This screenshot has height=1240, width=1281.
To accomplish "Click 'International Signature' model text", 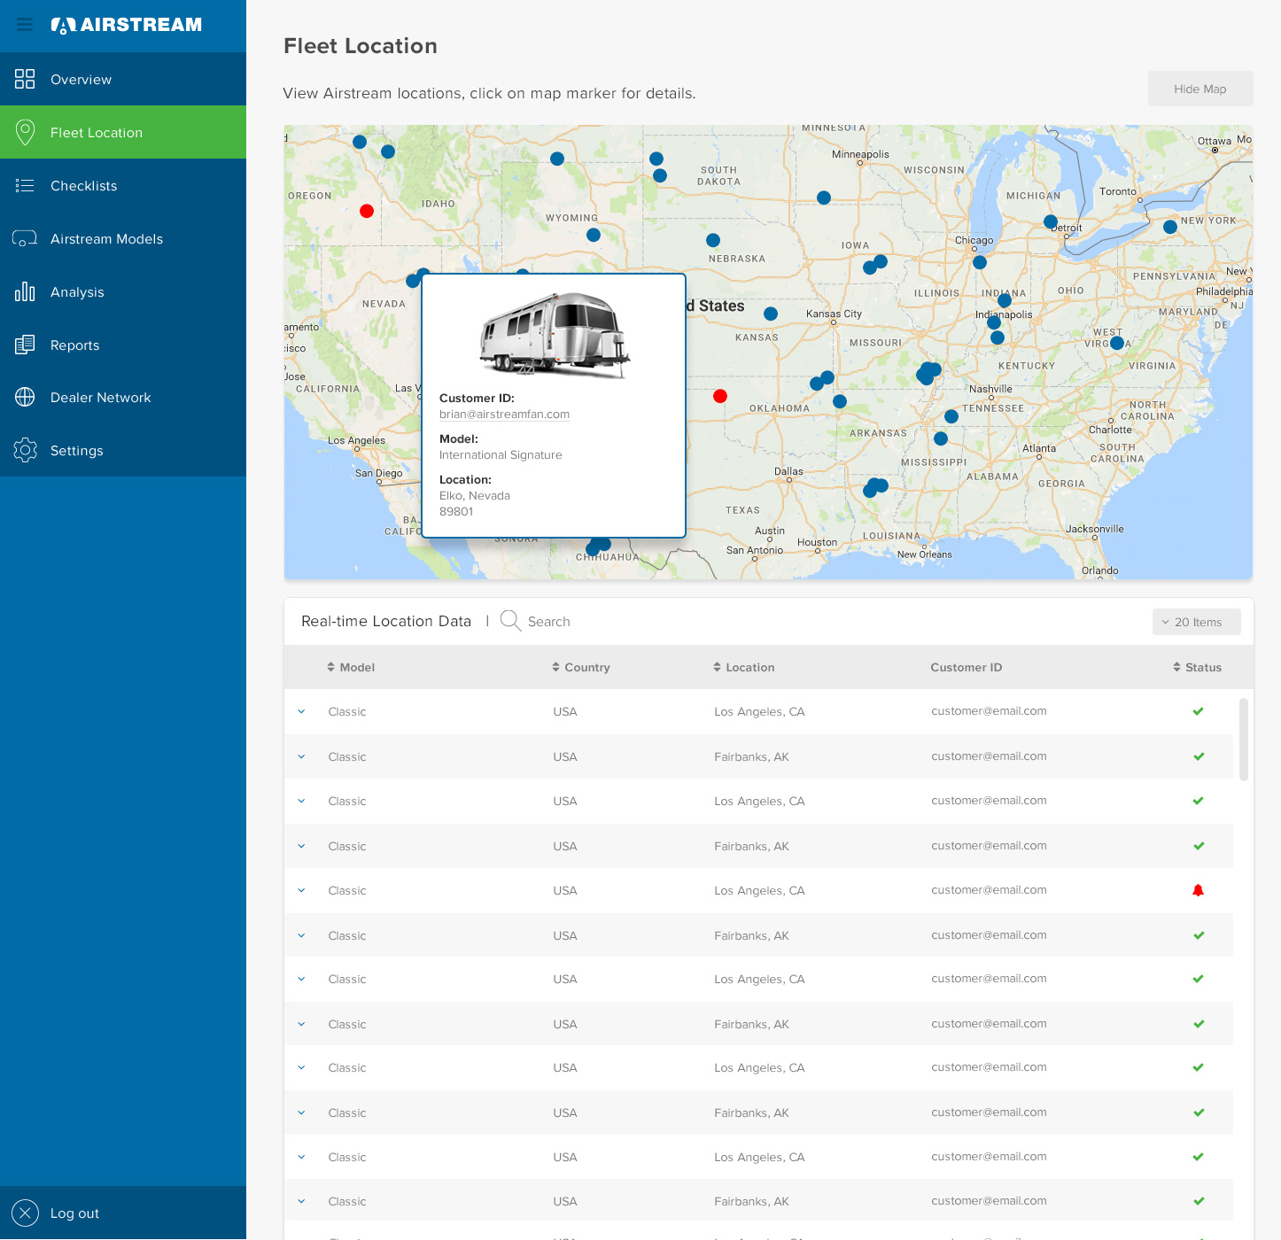I will point(501,454).
